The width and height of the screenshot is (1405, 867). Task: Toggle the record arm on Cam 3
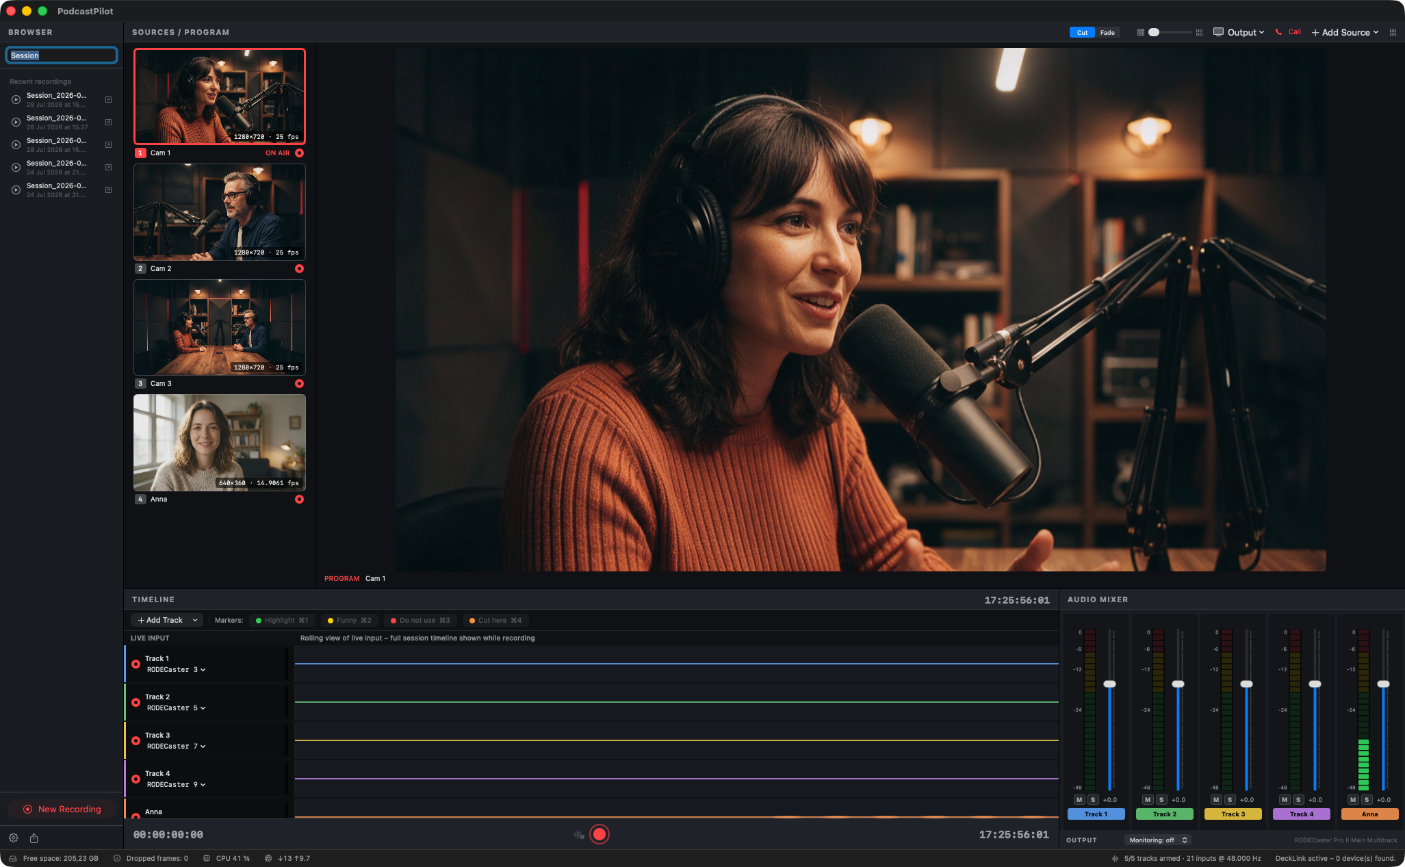pyautogui.click(x=299, y=384)
